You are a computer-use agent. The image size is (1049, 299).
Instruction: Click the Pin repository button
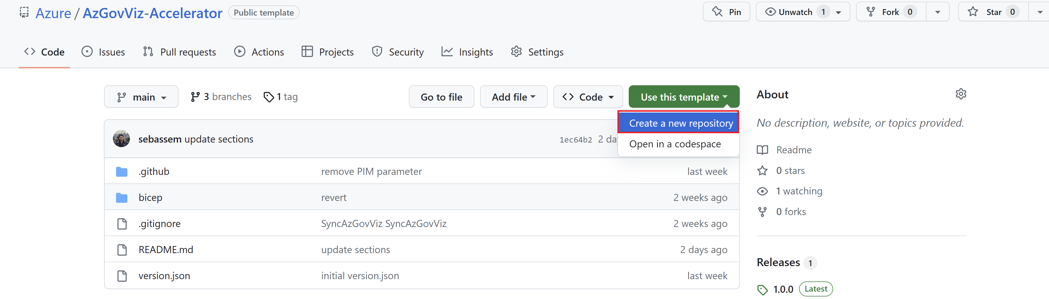(x=726, y=12)
